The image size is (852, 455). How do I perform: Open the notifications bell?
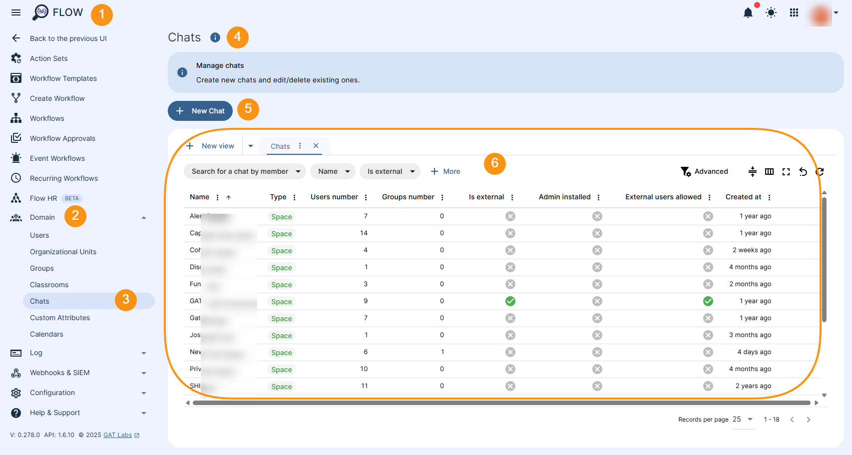748,13
